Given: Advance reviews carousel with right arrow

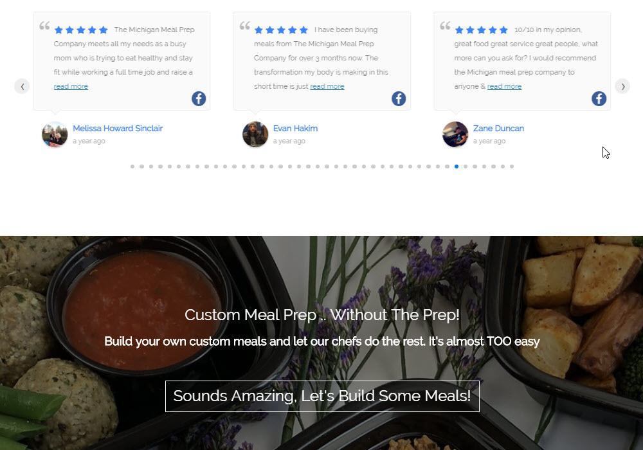Looking at the screenshot, I should [622, 87].
